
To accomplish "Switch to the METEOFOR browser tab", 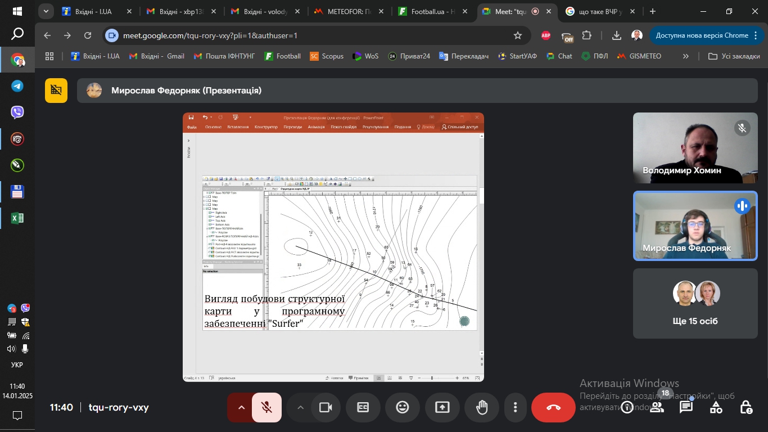I will 347,11.
